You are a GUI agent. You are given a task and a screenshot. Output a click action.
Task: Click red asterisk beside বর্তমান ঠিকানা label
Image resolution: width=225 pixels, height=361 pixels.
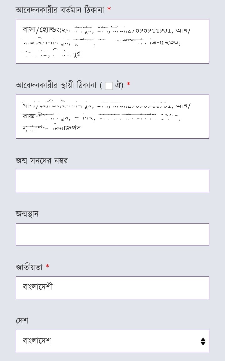click(x=109, y=9)
